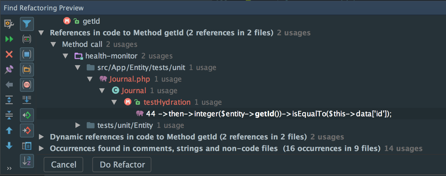This screenshot has height=176, width=446.
Task: Collapse the Journal class node
Action: (x=102, y=91)
